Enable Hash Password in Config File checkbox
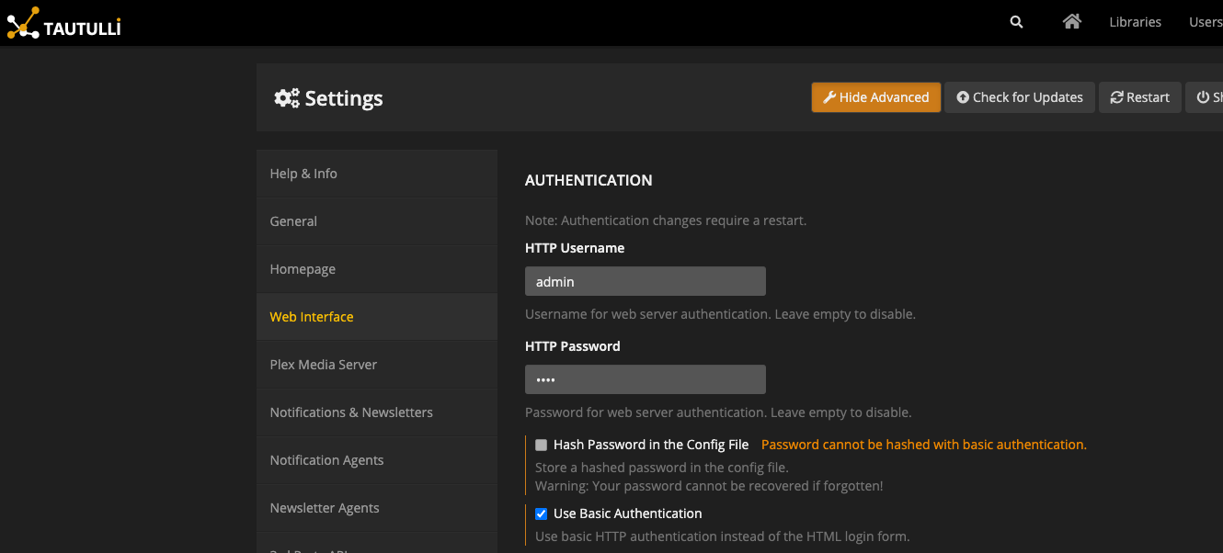The image size is (1223, 553). tap(542, 446)
